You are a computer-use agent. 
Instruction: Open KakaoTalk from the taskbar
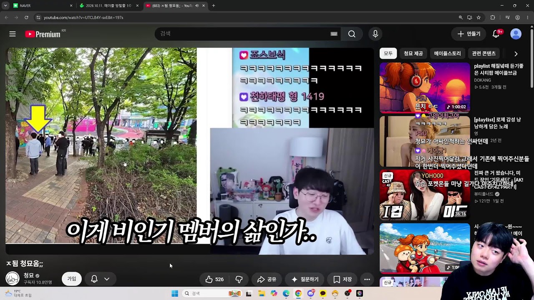click(x=323, y=293)
